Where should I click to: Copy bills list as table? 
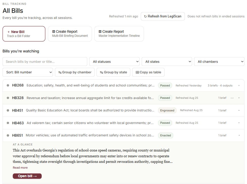pyautogui.click(x=148, y=72)
